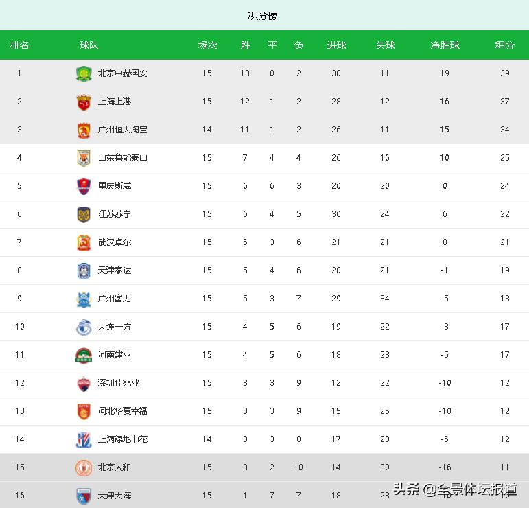Screen dimensions: 529x508
Task: Sort by the 积分 column header
Action: (x=504, y=45)
